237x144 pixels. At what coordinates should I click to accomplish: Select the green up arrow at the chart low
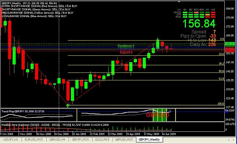pos(68,106)
